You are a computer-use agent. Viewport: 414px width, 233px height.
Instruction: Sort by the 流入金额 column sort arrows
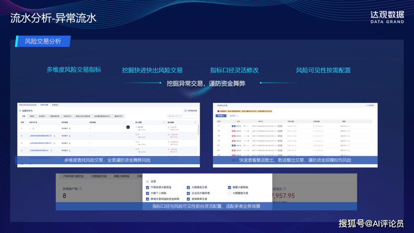tap(164, 122)
